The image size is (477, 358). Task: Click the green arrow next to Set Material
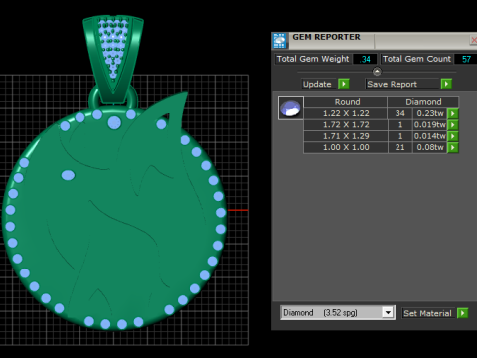tap(462, 313)
